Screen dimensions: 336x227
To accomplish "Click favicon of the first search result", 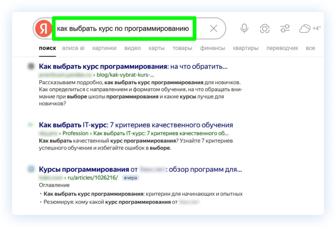I will coord(31,66).
